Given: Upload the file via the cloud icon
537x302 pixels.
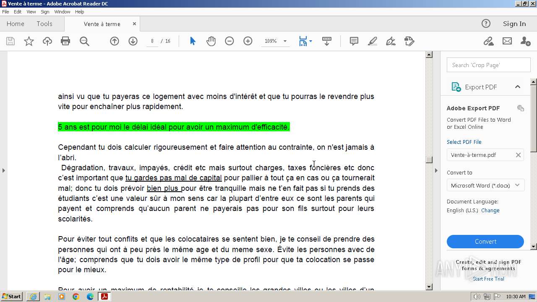Looking at the screenshot, I should 47,41.
